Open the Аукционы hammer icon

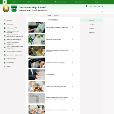[x=5, y=20]
